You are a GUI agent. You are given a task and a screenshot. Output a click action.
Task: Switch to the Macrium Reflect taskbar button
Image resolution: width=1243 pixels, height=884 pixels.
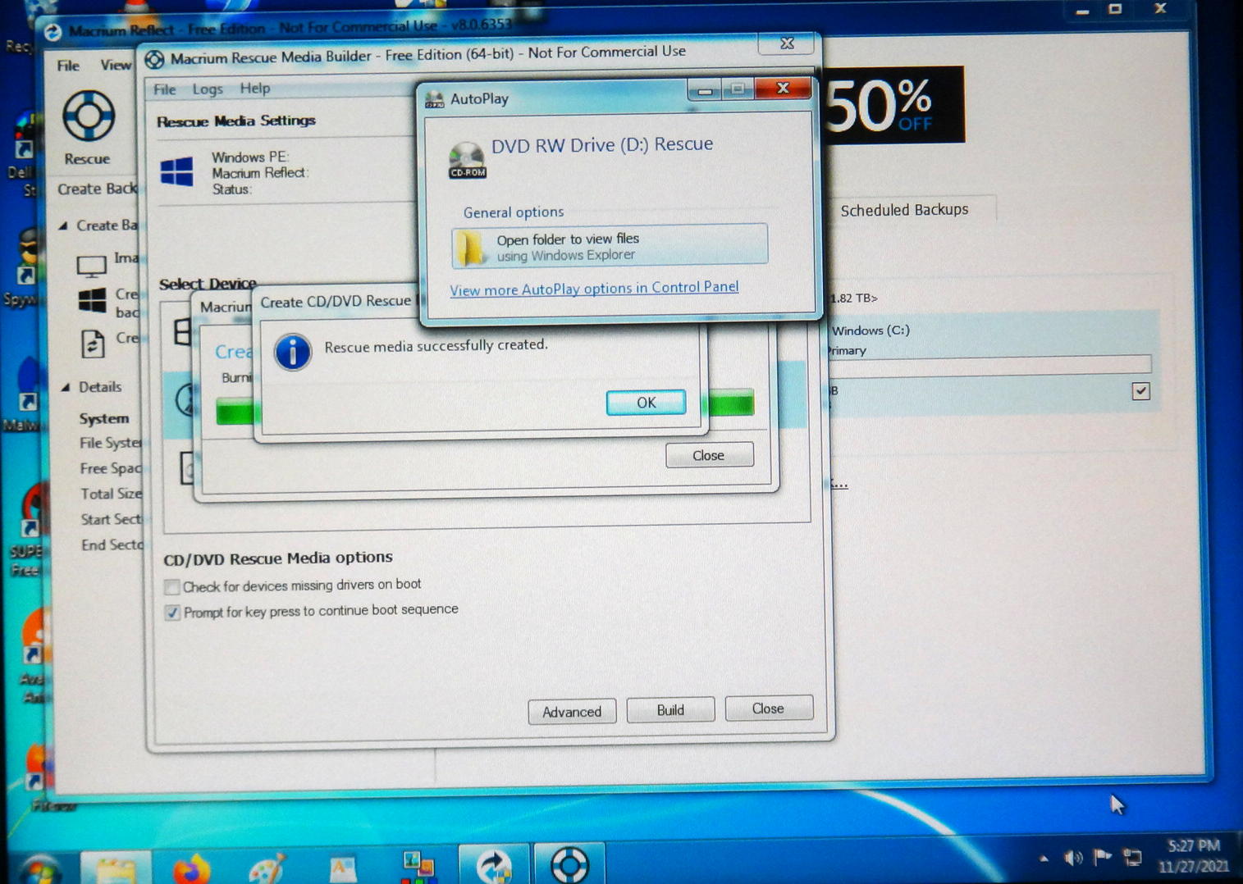coord(493,866)
